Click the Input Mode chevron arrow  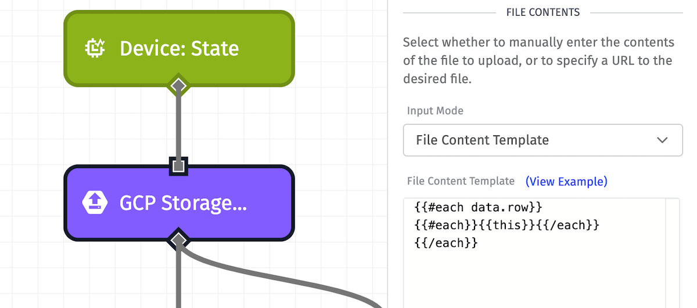point(662,140)
